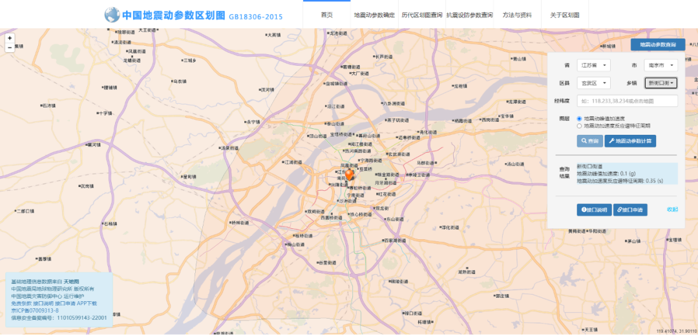The width and height of the screenshot is (698, 336).
Task: Expand the district dropdown 玄武区
Action: (593, 83)
